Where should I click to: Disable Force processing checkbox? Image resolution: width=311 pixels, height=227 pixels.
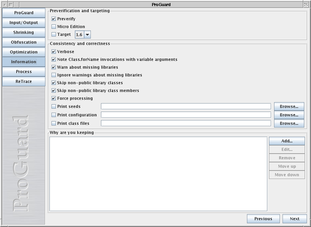54,98
